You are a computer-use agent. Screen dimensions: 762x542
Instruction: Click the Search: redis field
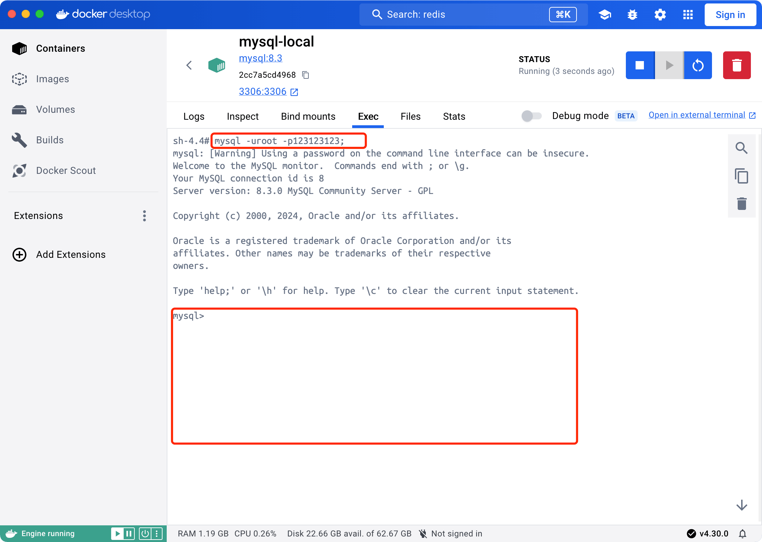click(473, 15)
